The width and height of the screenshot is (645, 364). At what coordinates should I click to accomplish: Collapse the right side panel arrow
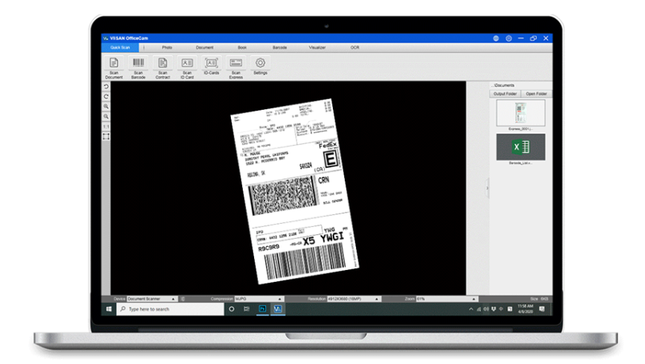pos(487,189)
